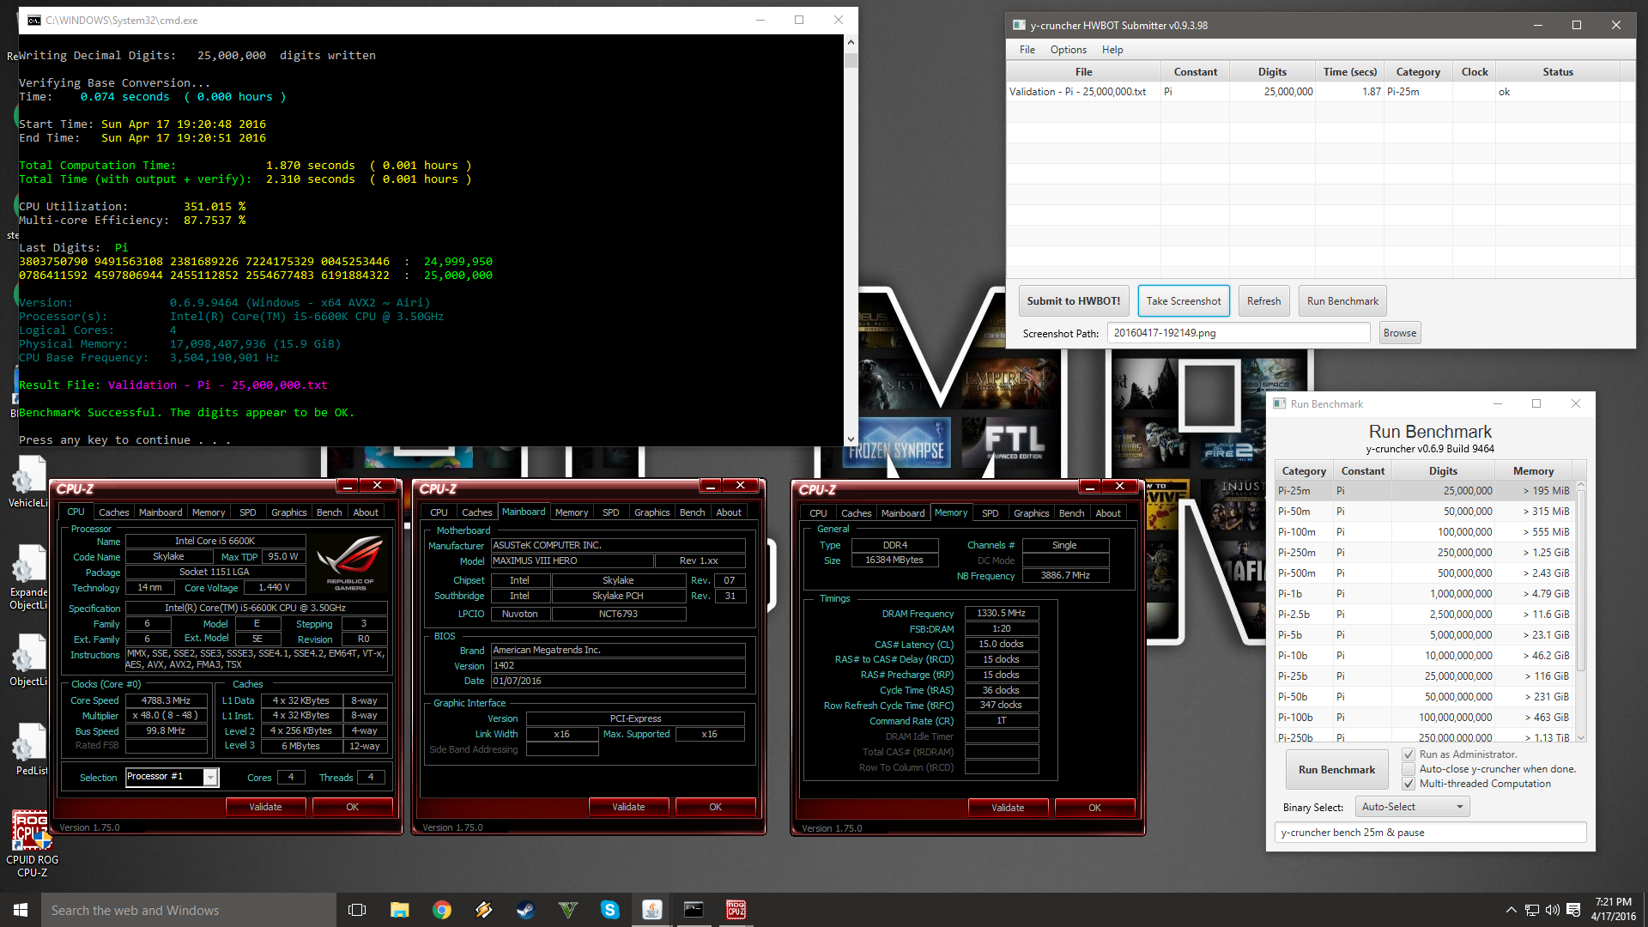Image resolution: width=1648 pixels, height=927 pixels.
Task: Open the File menu in HWBOT Submitter
Action: coord(1027,50)
